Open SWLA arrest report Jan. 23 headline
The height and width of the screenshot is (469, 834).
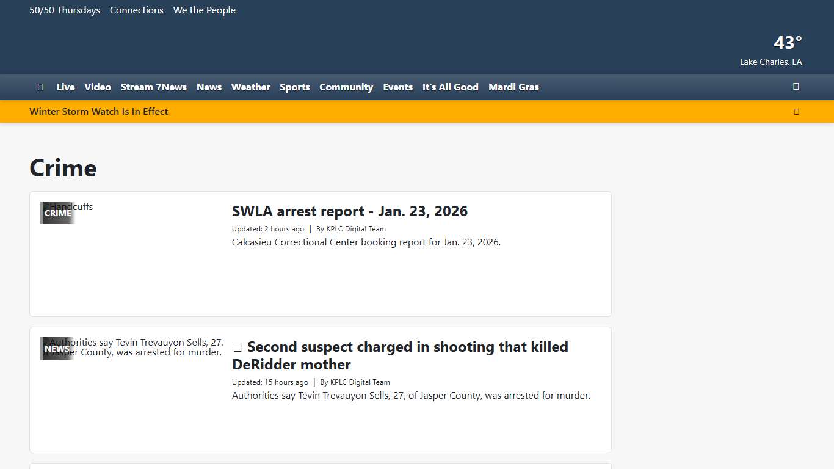click(350, 212)
